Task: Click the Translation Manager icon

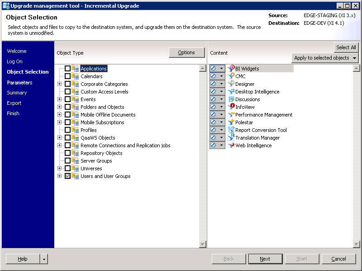Action: coord(231,138)
